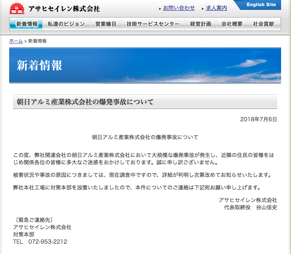Click the paragraph starting 弊社本社工場に対策本部
Image resolution: width=291 pixels, height=254 pixels.
tap(137, 188)
